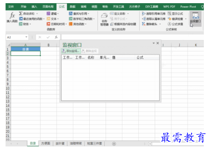Open the 炫富三件套 sheet tab
Viewport: 209px width, 150px height.
[x=94, y=143]
